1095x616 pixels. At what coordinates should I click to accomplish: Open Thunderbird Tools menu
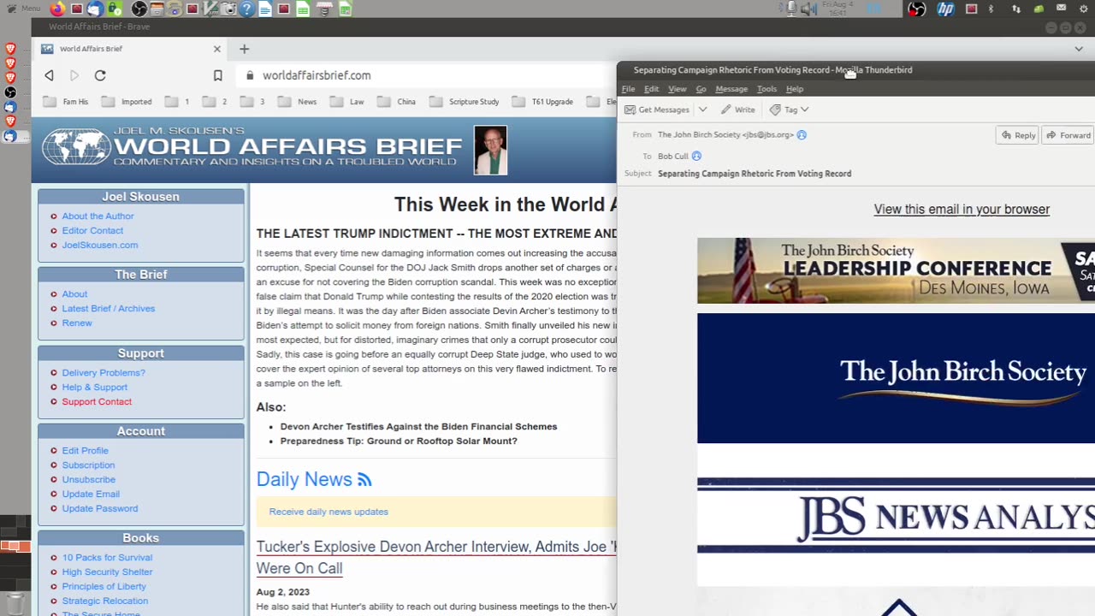tap(766, 89)
